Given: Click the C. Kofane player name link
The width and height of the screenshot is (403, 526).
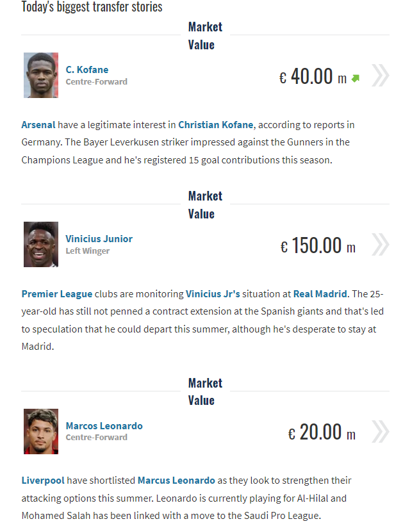Looking at the screenshot, I should coord(87,70).
